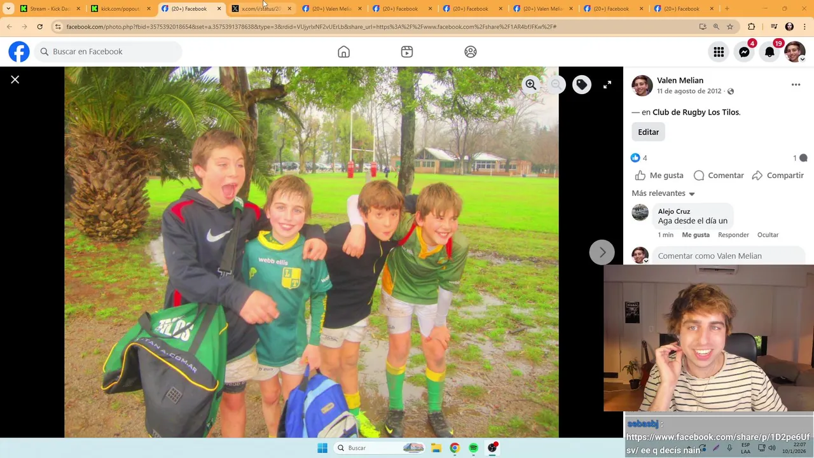The height and width of the screenshot is (458, 814).
Task: Open Messenger chats
Action: [x=744, y=52]
